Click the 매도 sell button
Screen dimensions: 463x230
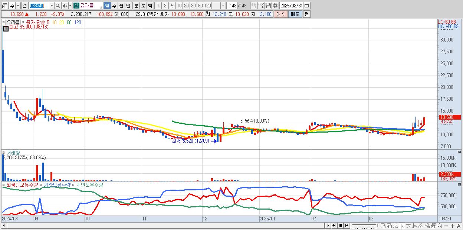coord(295,14)
